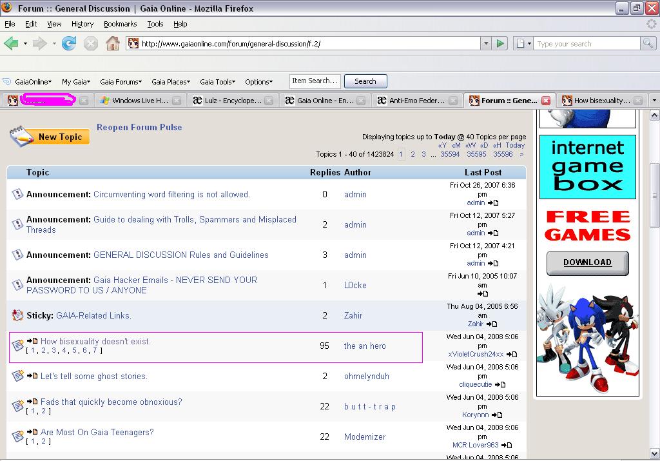
Task: Click the Reload page icon
Action: point(69,44)
